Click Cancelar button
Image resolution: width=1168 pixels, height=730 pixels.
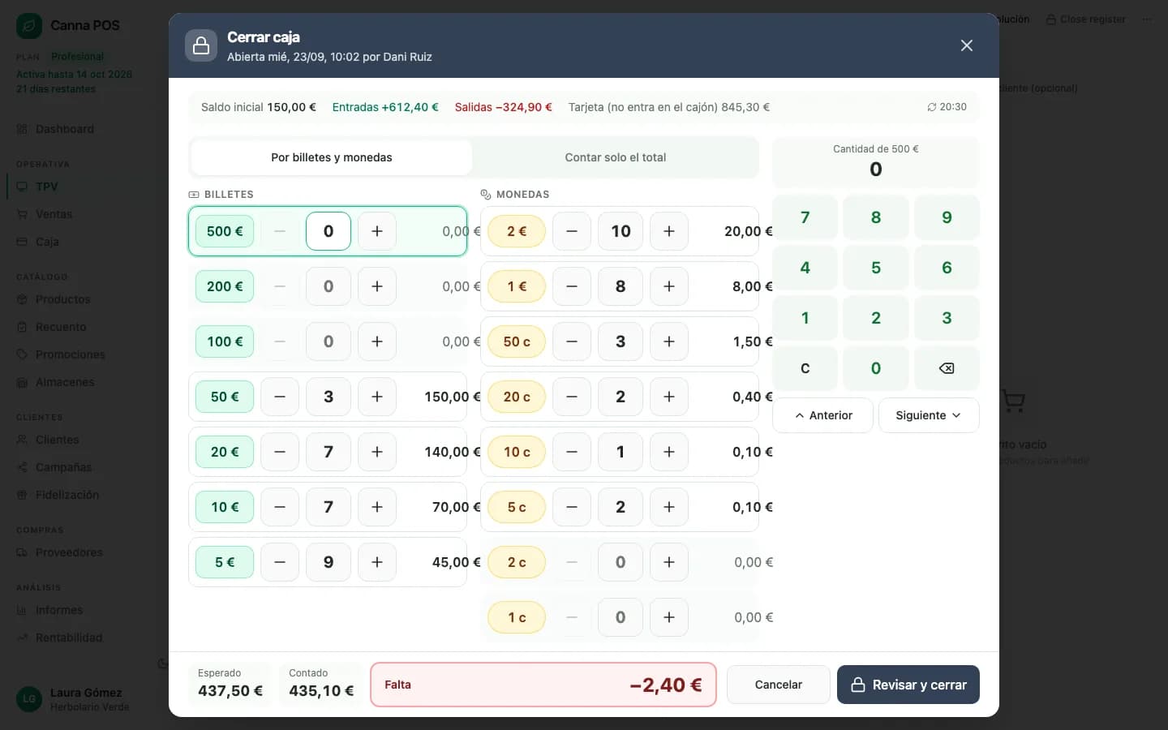click(779, 685)
